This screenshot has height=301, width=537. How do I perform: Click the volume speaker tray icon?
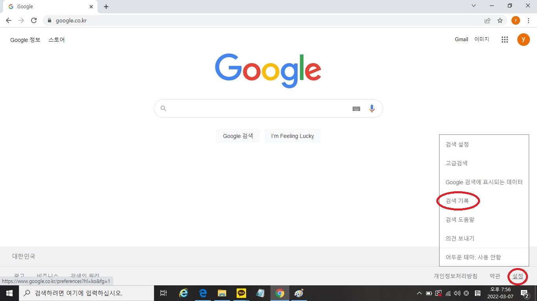pos(457,293)
